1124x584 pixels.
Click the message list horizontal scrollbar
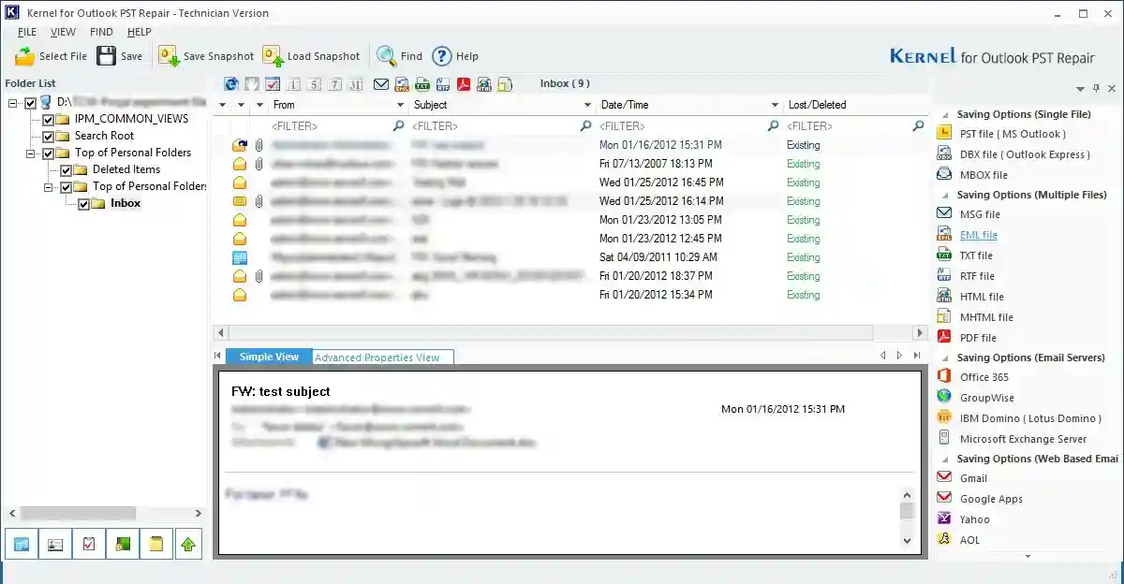tap(569, 332)
